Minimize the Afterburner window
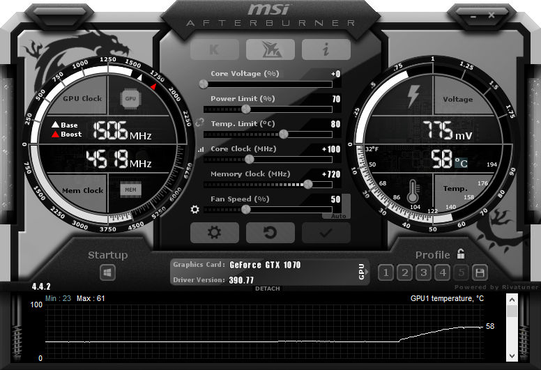This screenshot has height=370, width=541. coord(473,16)
